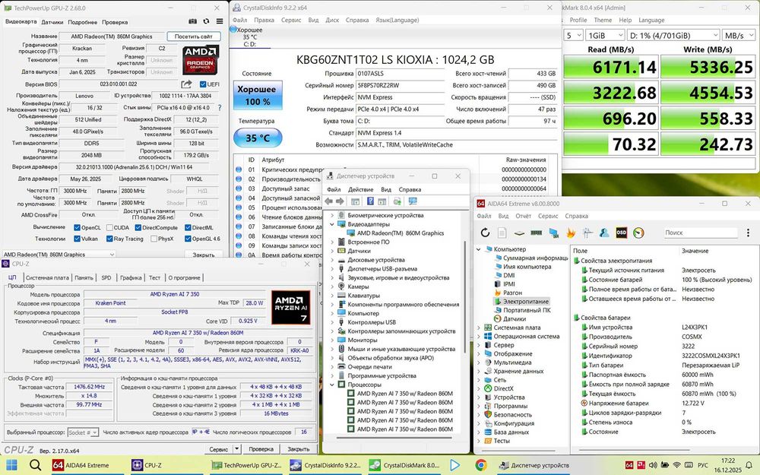Open the AIDA64 stability test flame icon

[x=571, y=233]
